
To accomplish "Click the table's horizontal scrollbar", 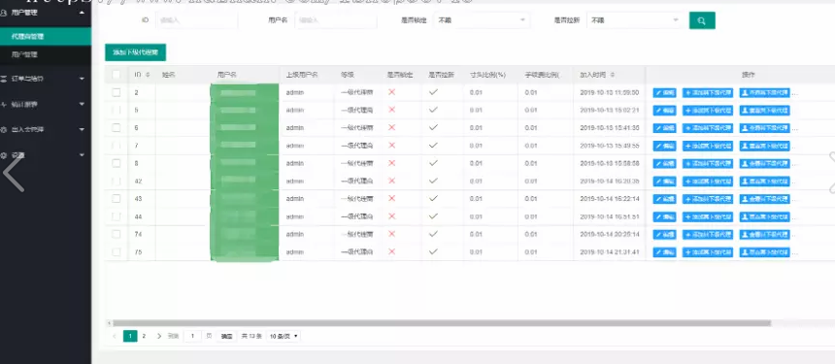I will pyautogui.click(x=442, y=323).
